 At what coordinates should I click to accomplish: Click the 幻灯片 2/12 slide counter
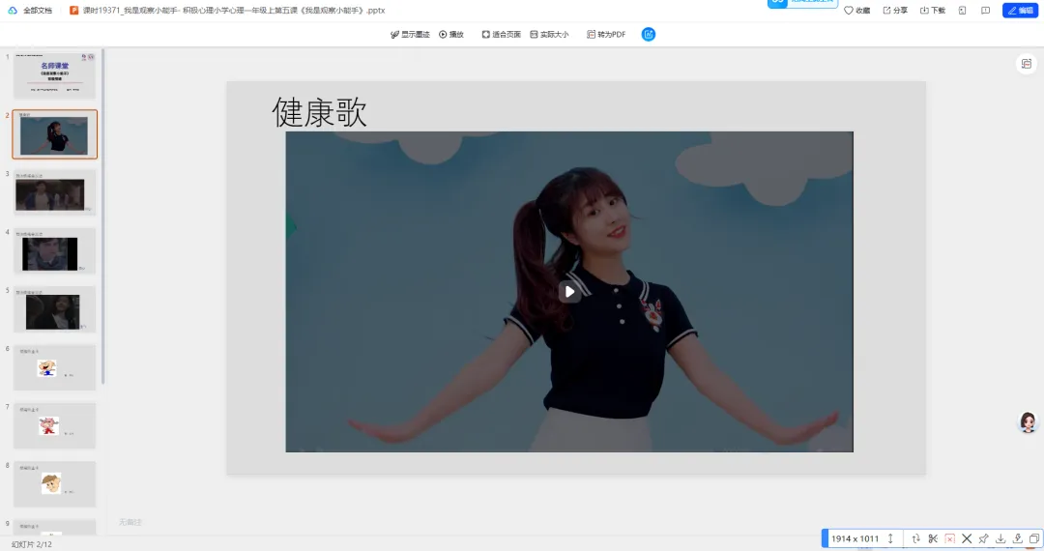(x=32, y=544)
